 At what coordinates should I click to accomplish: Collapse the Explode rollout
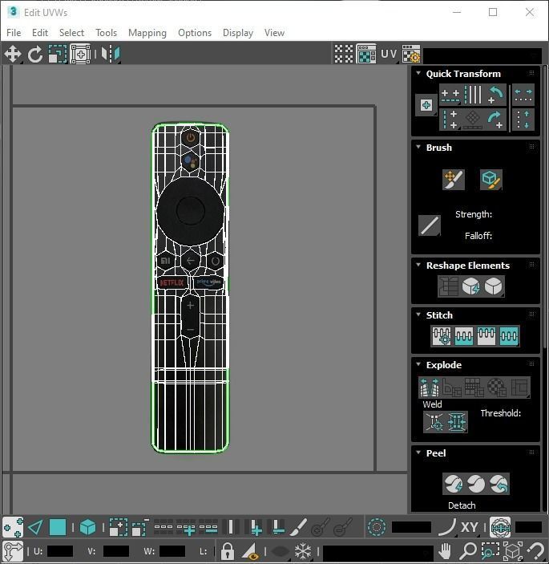(x=418, y=364)
